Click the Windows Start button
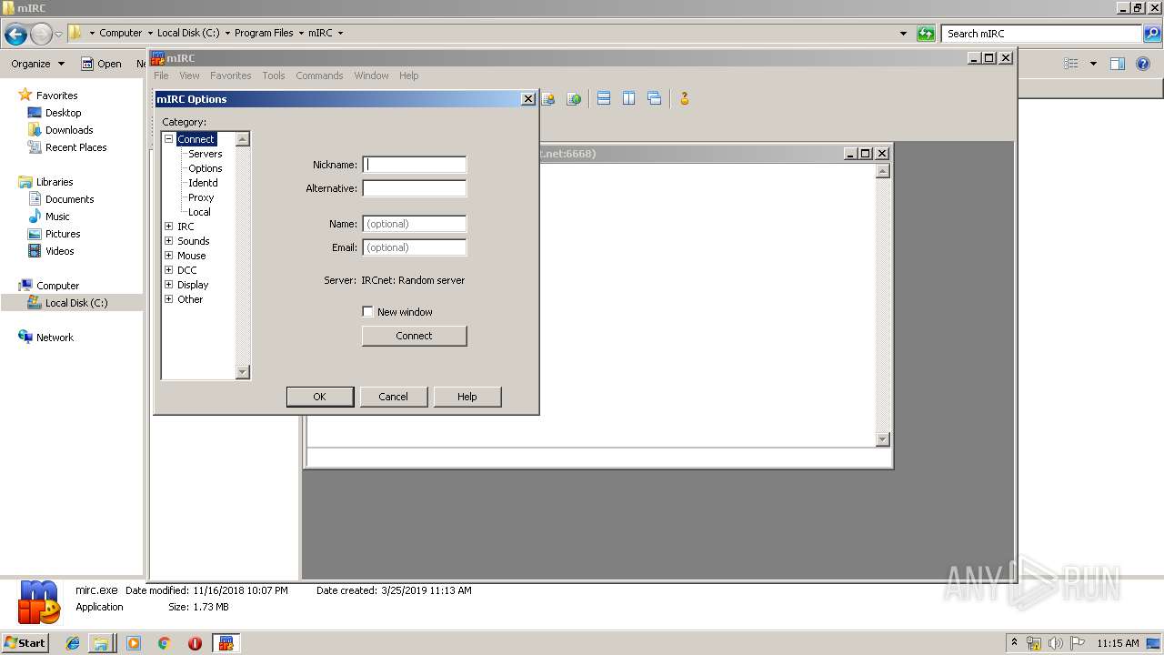1164x655 pixels. tap(25, 643)
